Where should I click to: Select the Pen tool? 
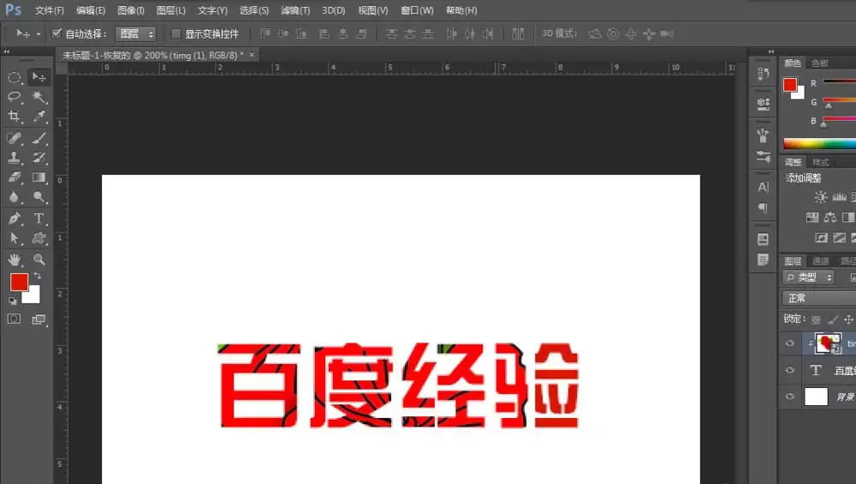[x=15, y=218]
